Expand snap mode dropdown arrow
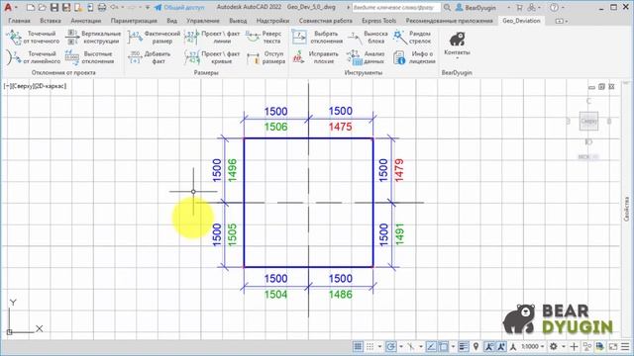Image resolution: width=634 pixels, height=356 pixels. click(379, 347)
